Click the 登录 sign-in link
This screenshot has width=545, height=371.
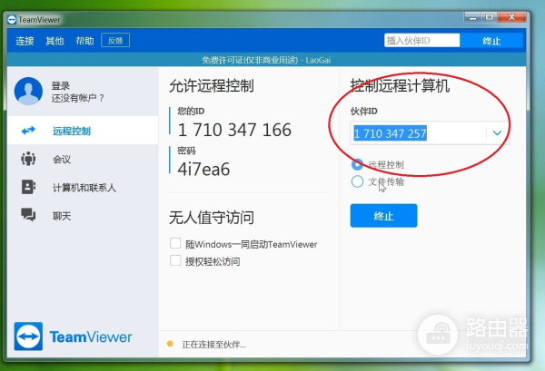click(x=61, y=86)
